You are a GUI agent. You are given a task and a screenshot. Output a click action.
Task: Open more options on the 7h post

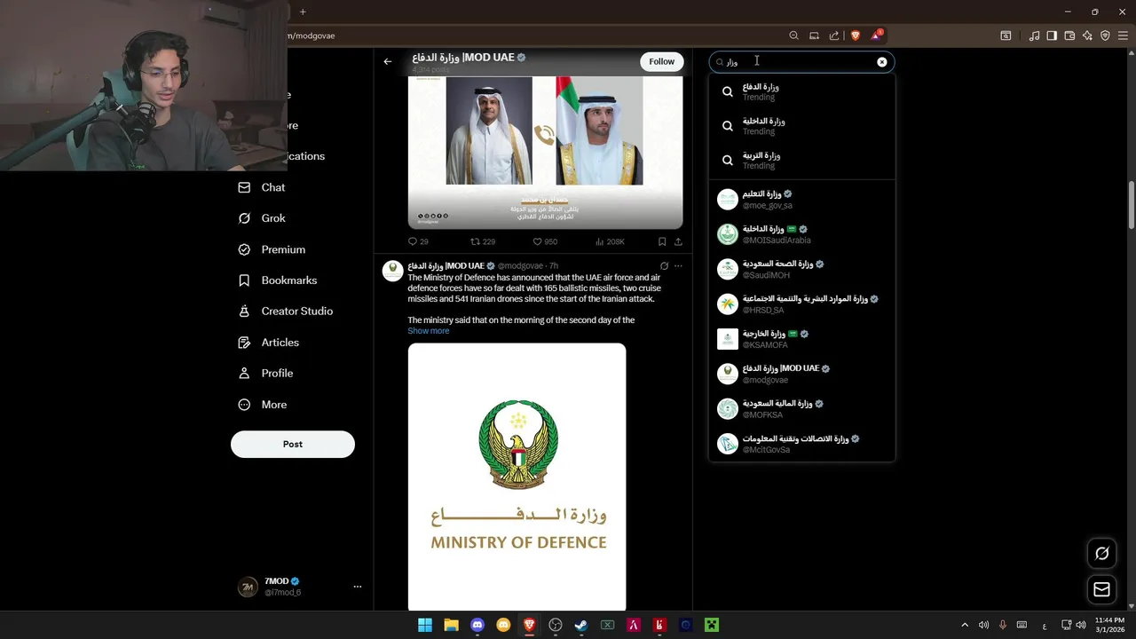coord(678,265)
